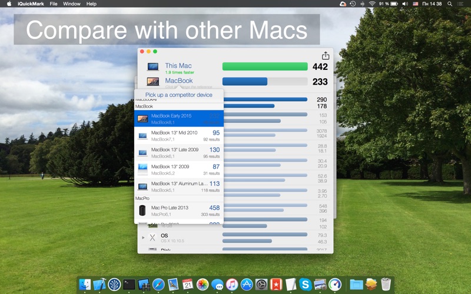Image resolution: width=471 pixels, height=294 pixels.
Task: Click the This Mac laptop icon
Action: coord(153,66)
